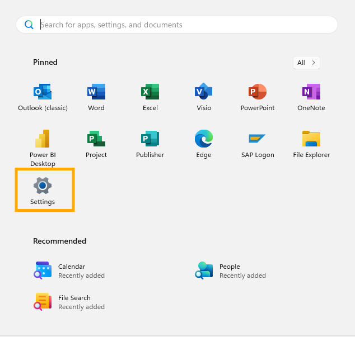This screenshot has width=355, height=337.
Task: Open Power BI Desktop
Action: pyautogui.click(x=43, y=148)
